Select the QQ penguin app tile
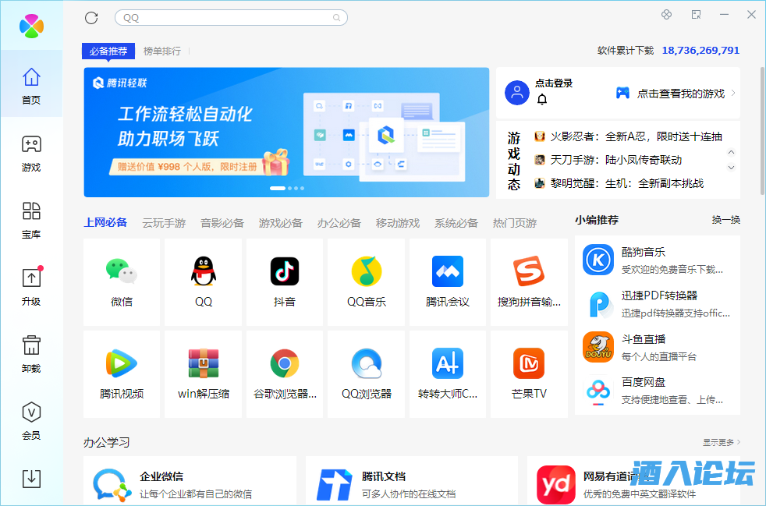Image resolution: width=766 pixels, height=506 pixels. tap(204, 281)
